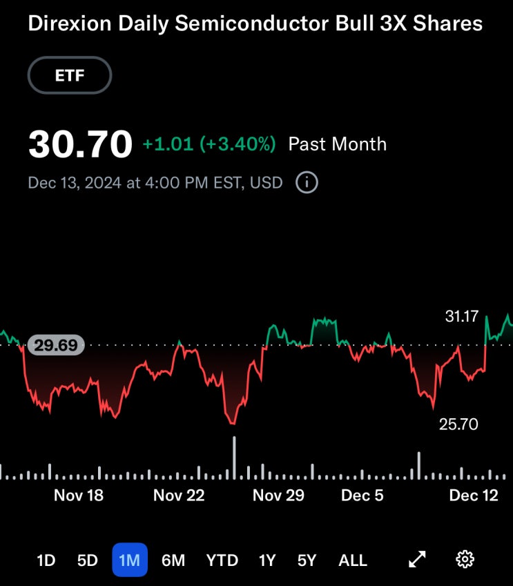Select the 1D time range

(46, 560)
